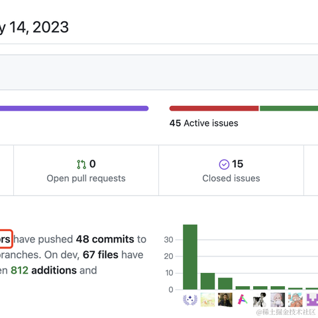Click the chart axis label 30

(x=168, y=240)
